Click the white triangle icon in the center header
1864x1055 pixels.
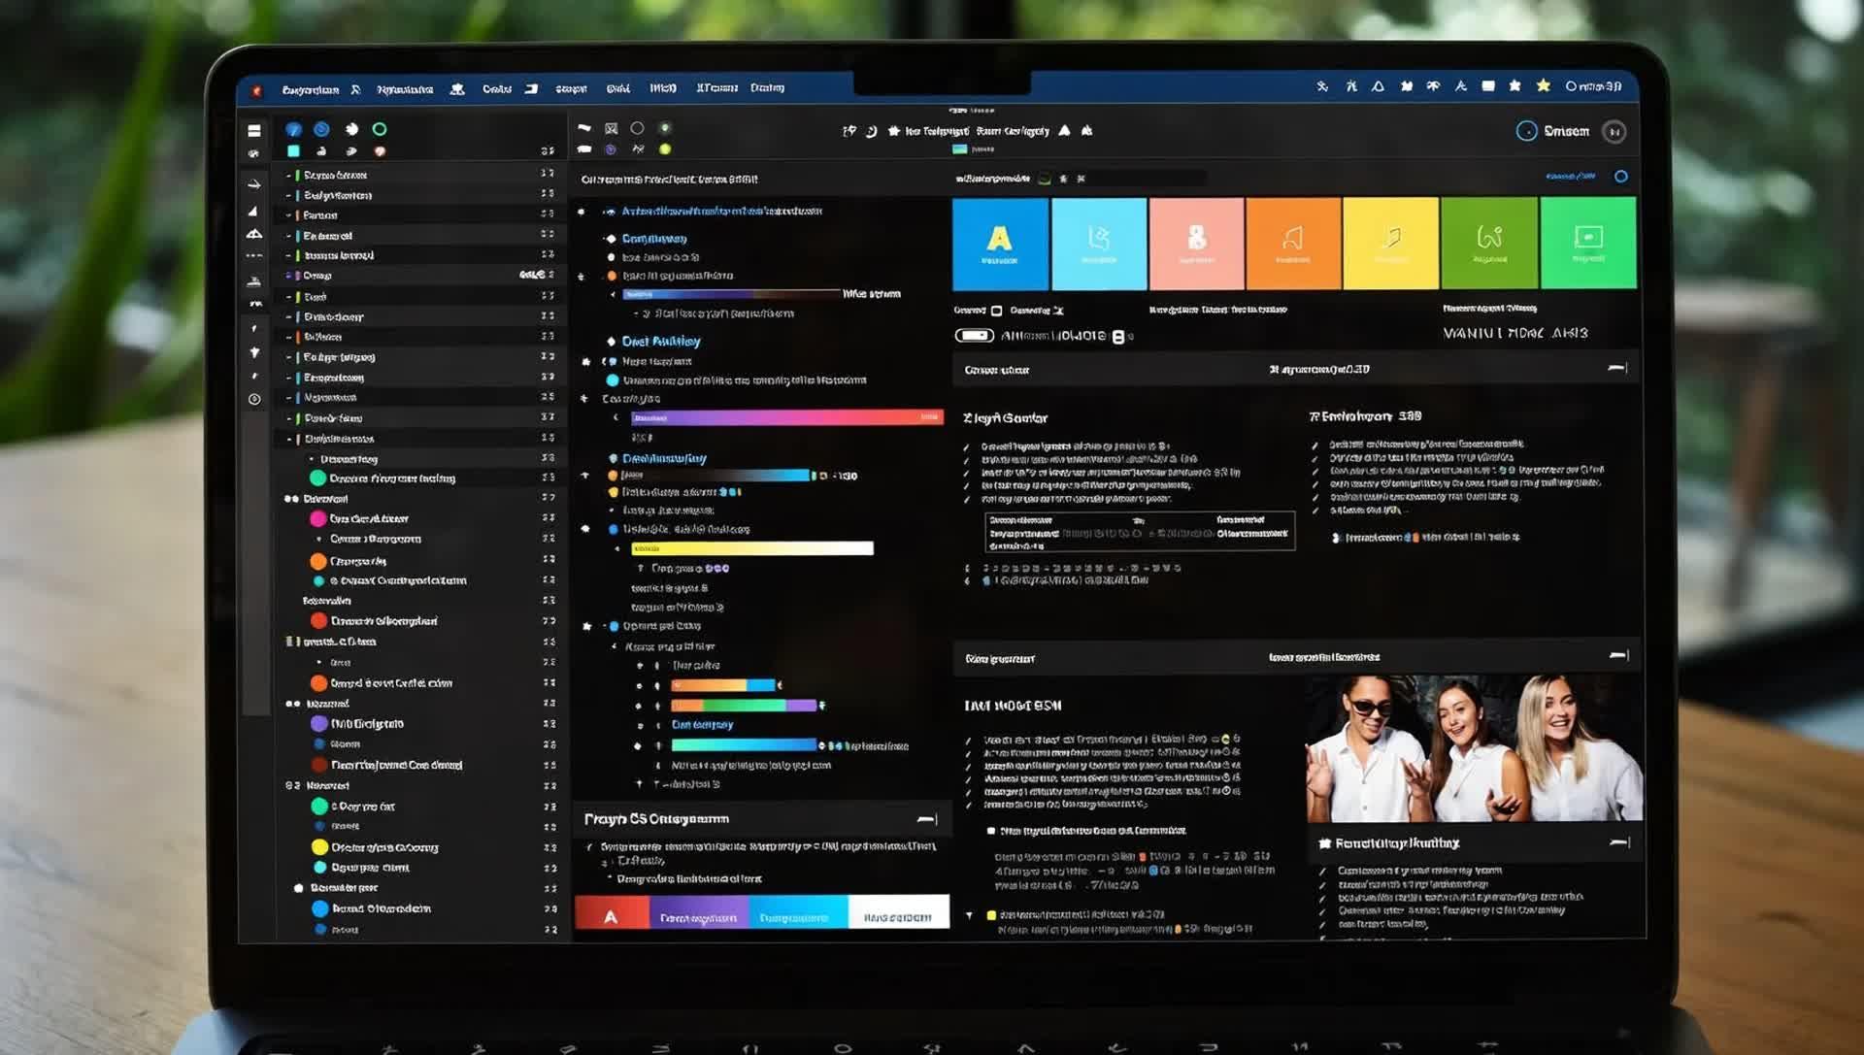(1064, 130)
